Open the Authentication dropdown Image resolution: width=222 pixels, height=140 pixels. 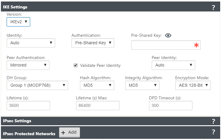pos(93,43)
